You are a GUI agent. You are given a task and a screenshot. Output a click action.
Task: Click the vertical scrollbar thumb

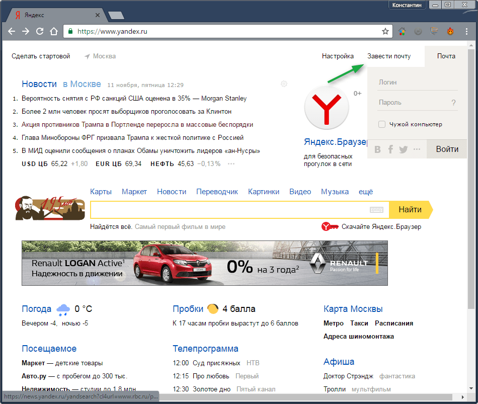click(471, 180)
